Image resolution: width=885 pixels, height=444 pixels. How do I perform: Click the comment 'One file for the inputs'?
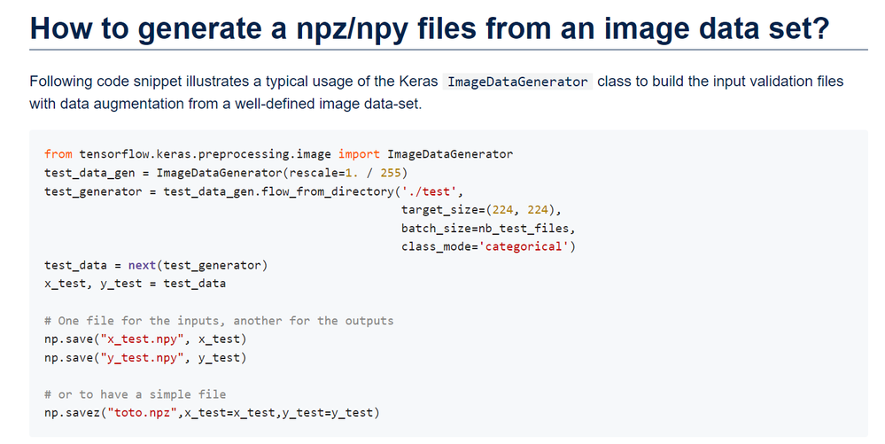pos(219,321)
